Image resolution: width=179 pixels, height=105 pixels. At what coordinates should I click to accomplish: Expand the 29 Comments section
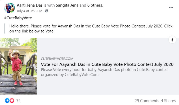point(147,101)
